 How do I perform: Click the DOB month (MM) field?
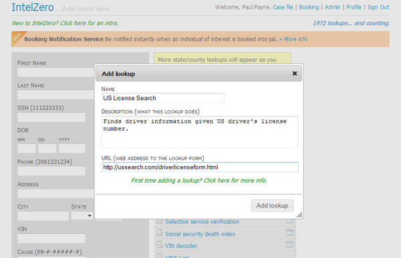pos(27,148)
